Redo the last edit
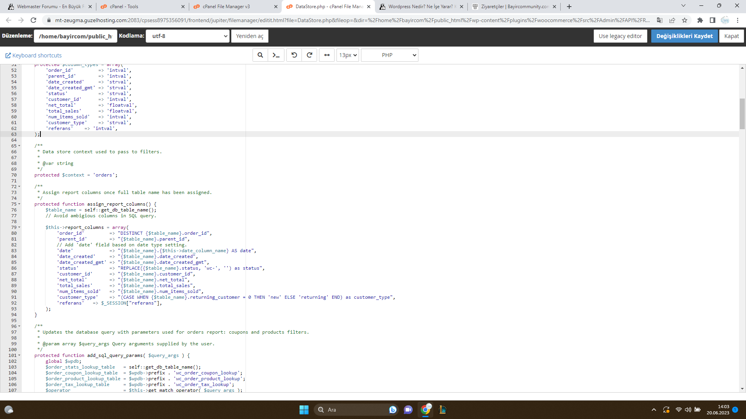 pyautogui.click(x=310, y=55)
